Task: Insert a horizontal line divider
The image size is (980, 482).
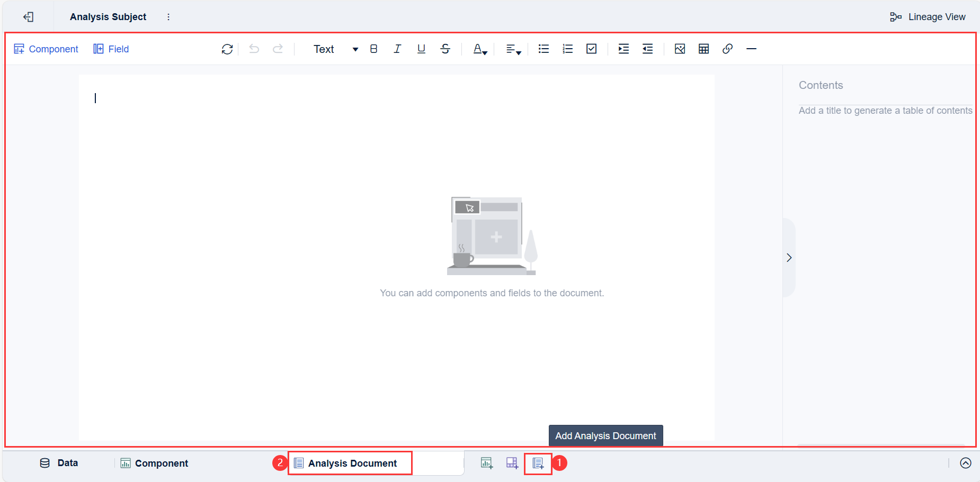Action: (751, 49)
